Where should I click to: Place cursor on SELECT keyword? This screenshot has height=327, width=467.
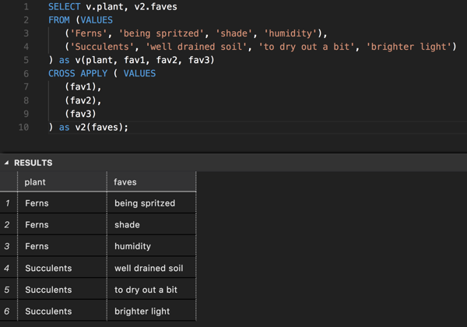coord(65,6)
